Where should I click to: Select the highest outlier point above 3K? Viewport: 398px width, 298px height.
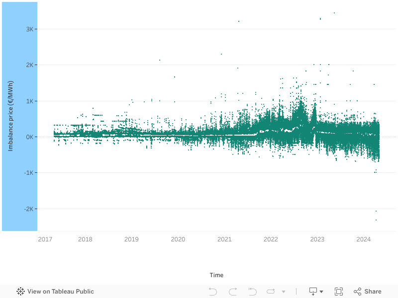(334, 13)
